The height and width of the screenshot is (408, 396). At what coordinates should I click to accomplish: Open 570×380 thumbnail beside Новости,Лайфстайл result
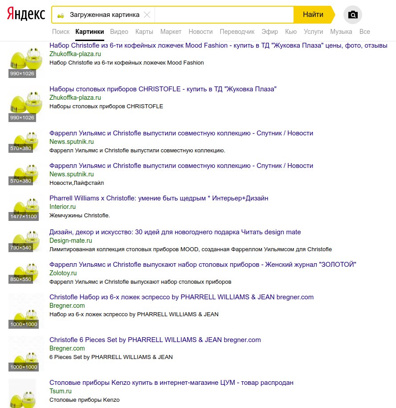tap(26, 174)
